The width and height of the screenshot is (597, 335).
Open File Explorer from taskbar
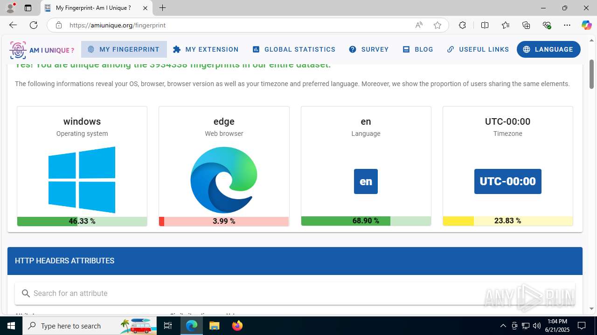(x=214, y=326)
